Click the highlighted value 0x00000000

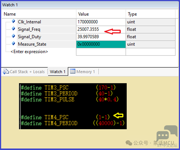click(x=101, y=44)
